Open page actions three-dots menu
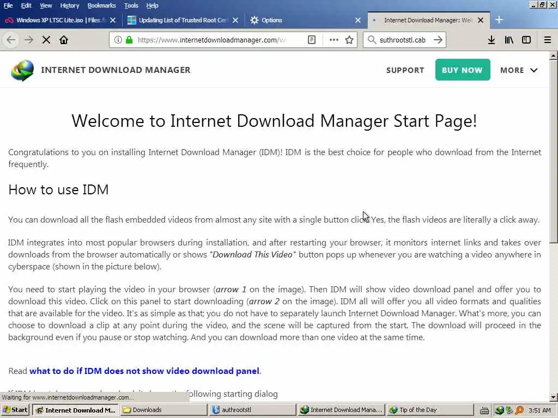Screen dimensions: 558x418 pos(334,40)
